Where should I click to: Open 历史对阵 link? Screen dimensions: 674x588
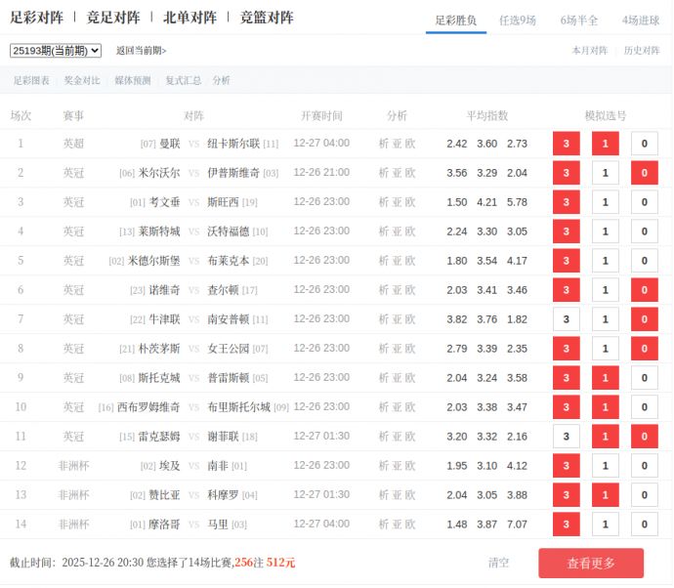642,51
